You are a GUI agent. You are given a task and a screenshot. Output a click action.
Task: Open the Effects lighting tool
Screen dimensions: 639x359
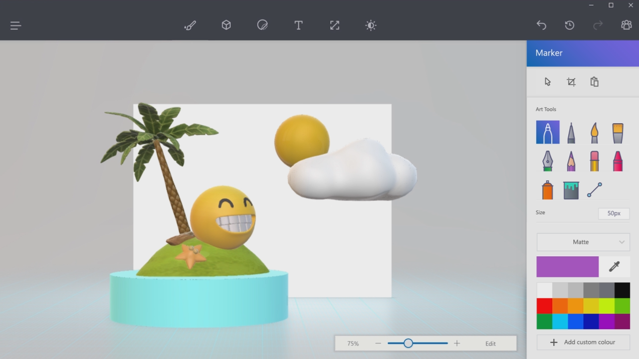(370, 25)
